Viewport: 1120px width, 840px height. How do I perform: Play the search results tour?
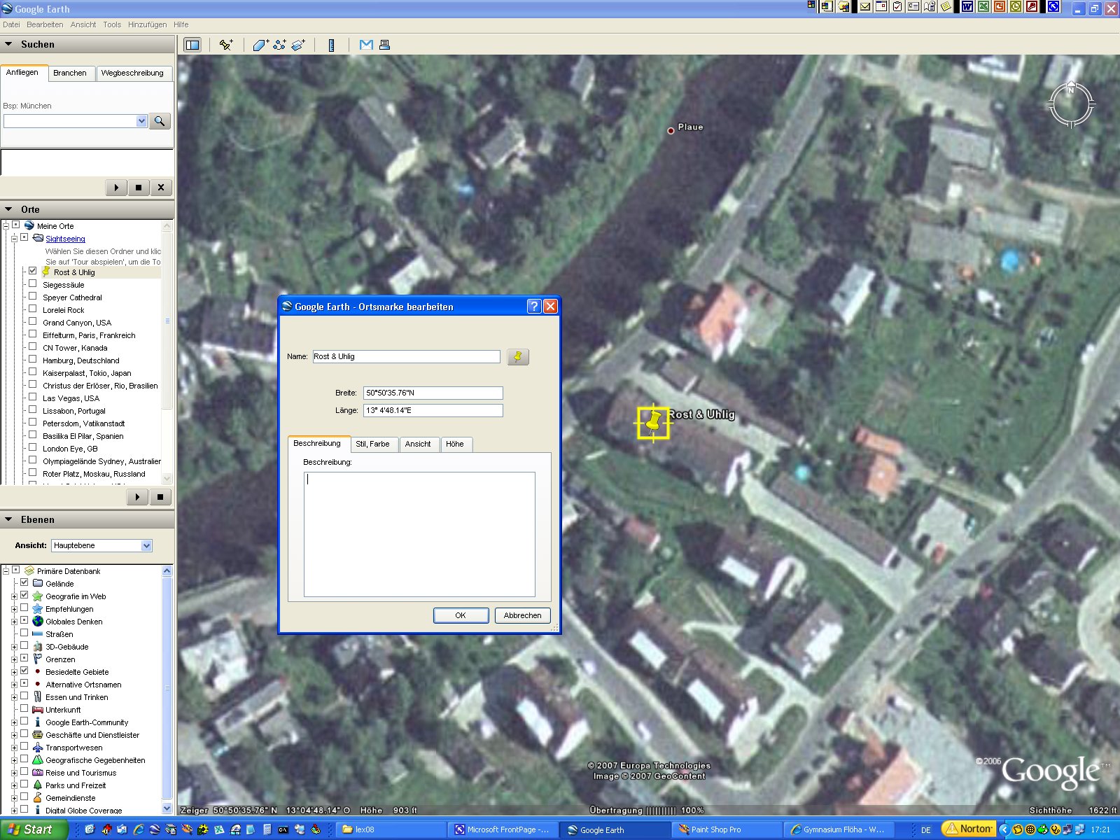point(116,188)
